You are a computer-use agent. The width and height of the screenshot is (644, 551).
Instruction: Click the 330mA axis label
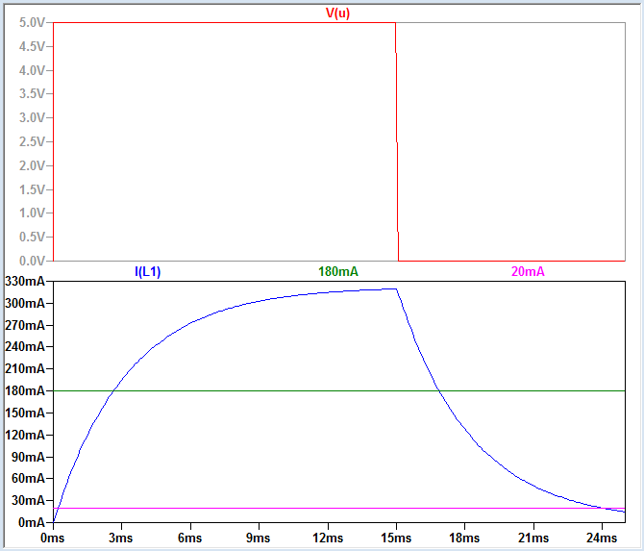(25, 282)
